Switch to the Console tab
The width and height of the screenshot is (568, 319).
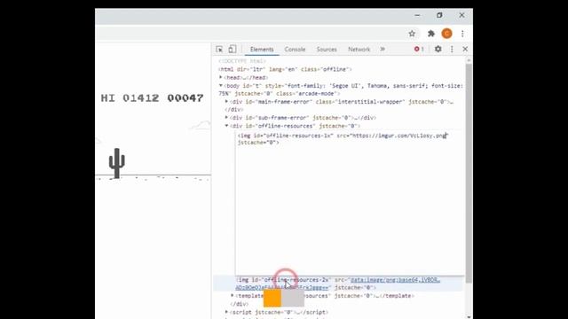point(295,50)
